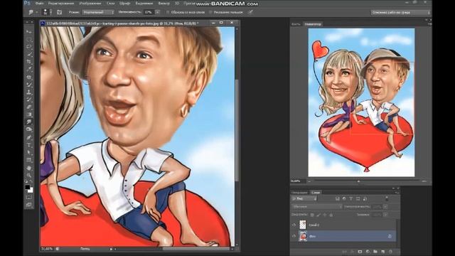455x256 pixels.
Task: Open the tool preset picker
Action: [x=33, y=12]
